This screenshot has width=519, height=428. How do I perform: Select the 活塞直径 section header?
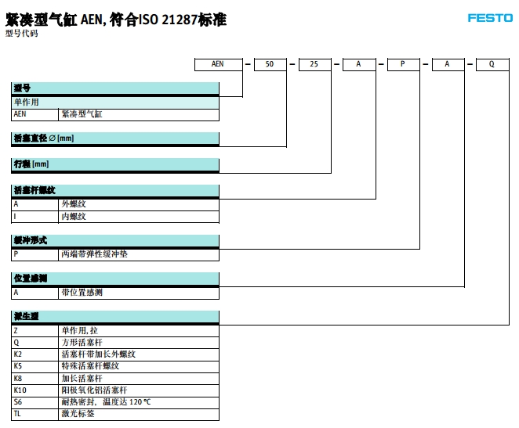(x=115, y=138)
